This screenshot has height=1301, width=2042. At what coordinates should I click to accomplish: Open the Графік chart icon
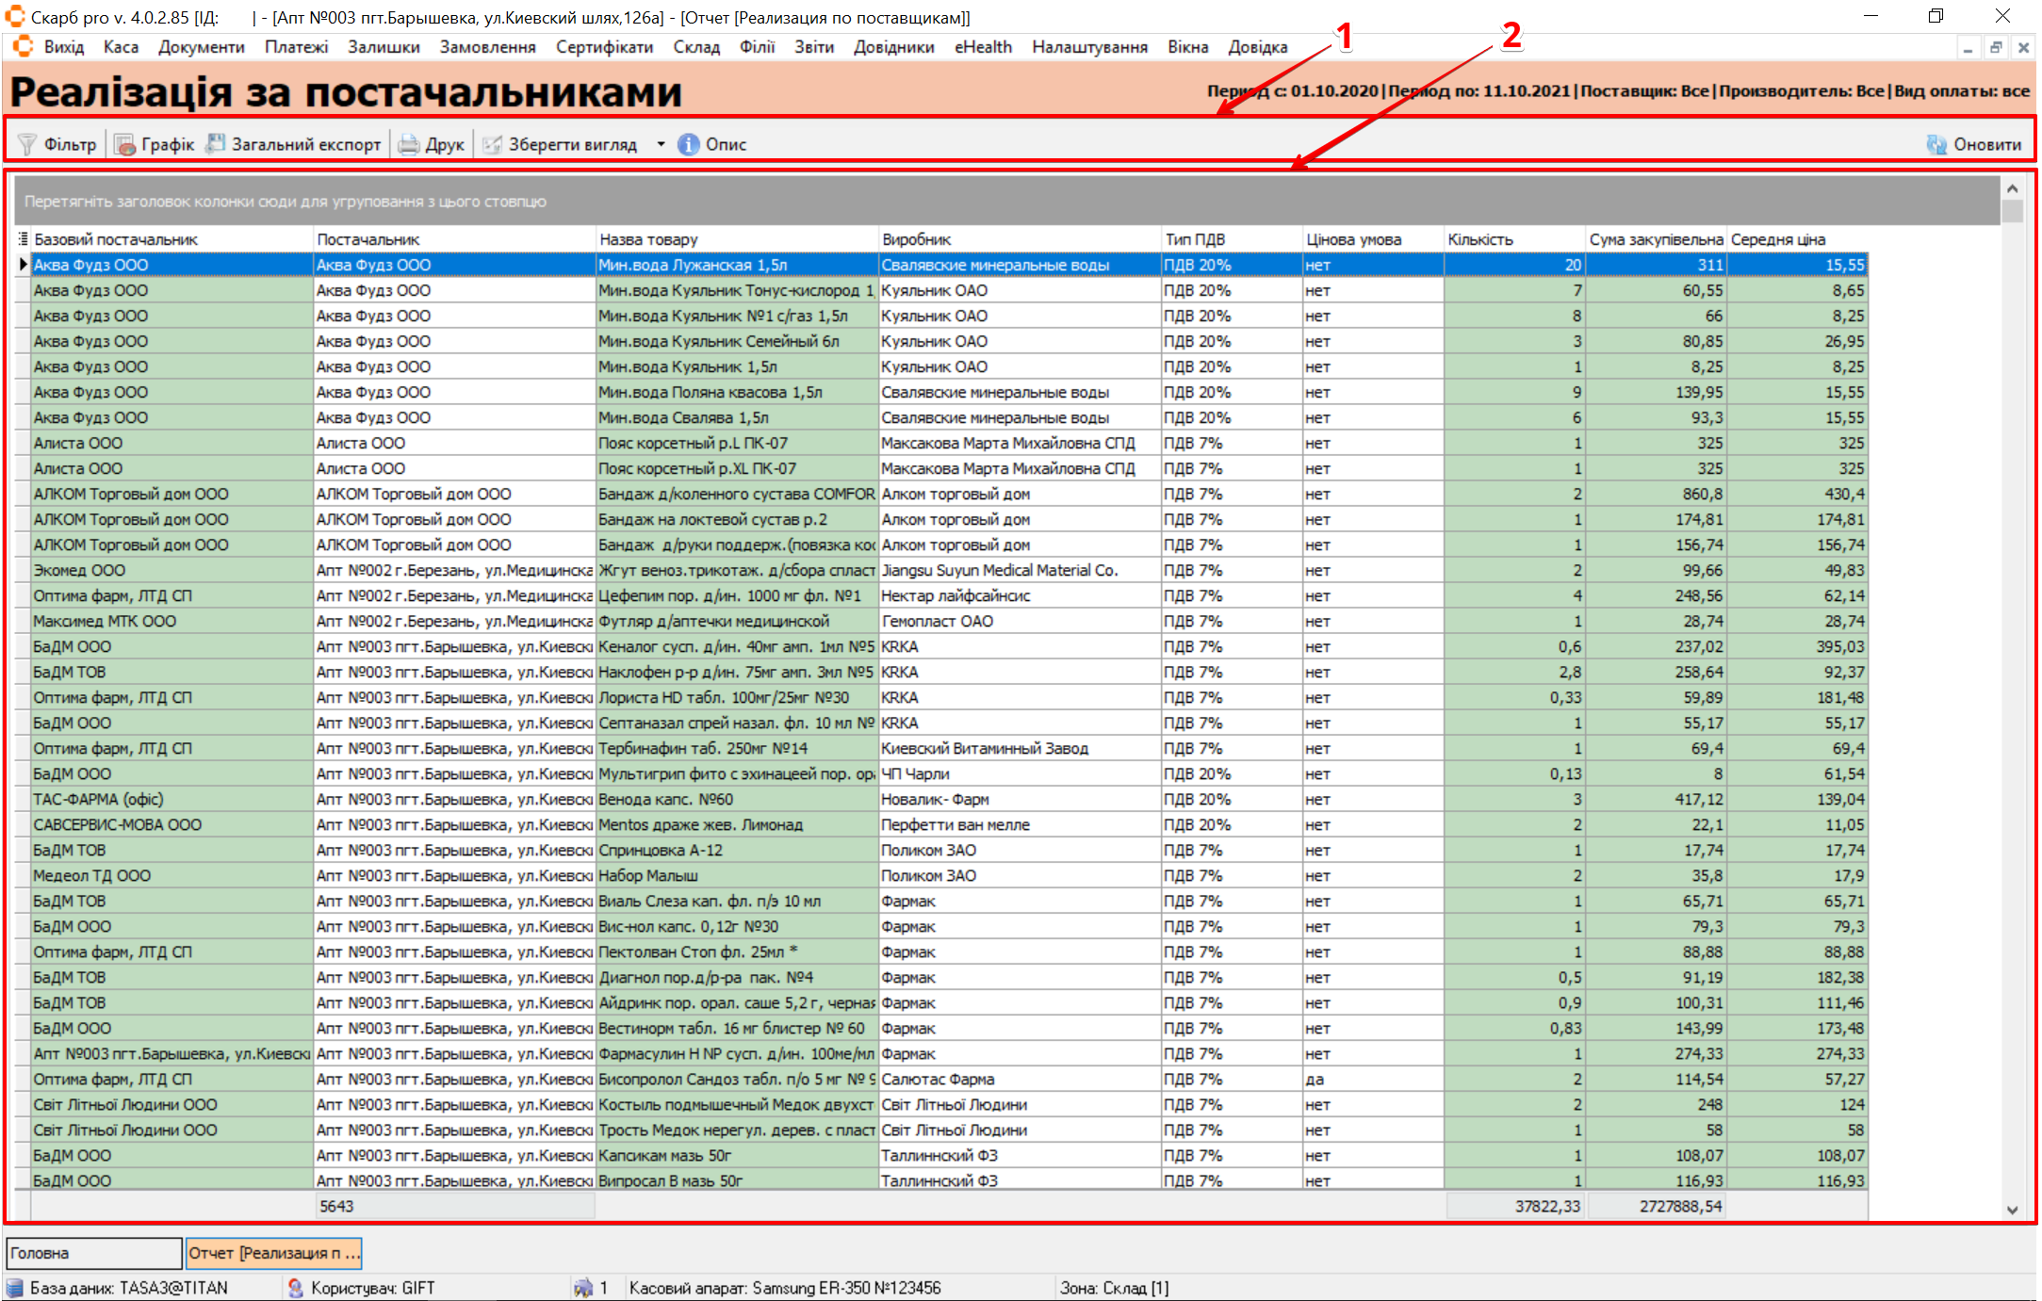click(124, 144)
